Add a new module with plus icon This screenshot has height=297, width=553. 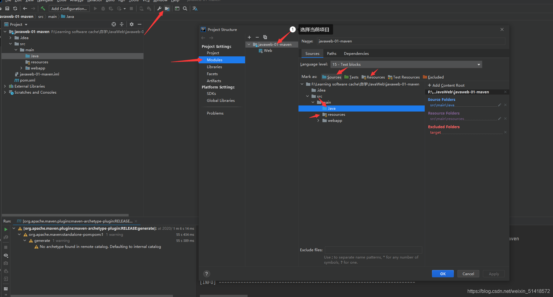click(x=249, y=37)
